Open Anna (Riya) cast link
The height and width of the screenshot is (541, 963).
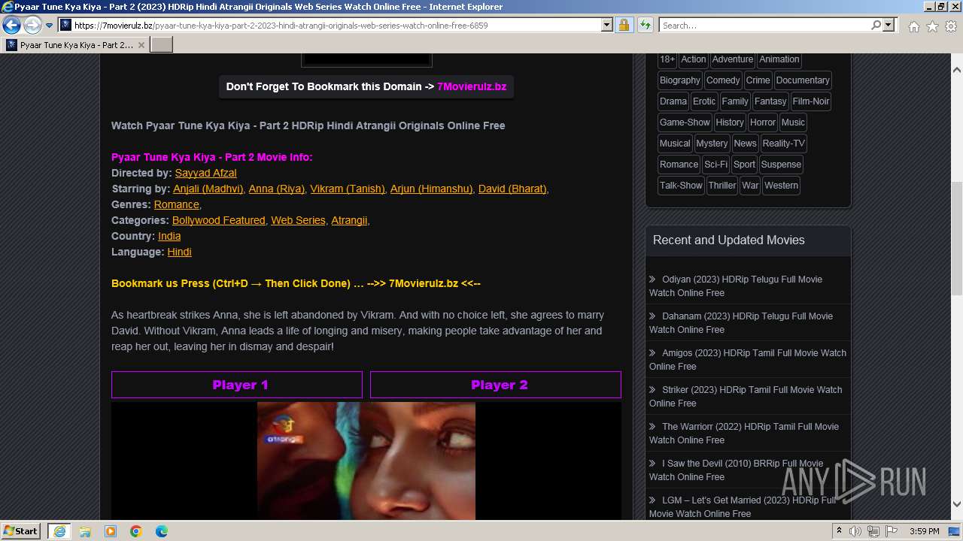click(x=276, y=189)
